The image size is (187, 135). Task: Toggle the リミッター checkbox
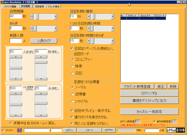coord(3,130)
